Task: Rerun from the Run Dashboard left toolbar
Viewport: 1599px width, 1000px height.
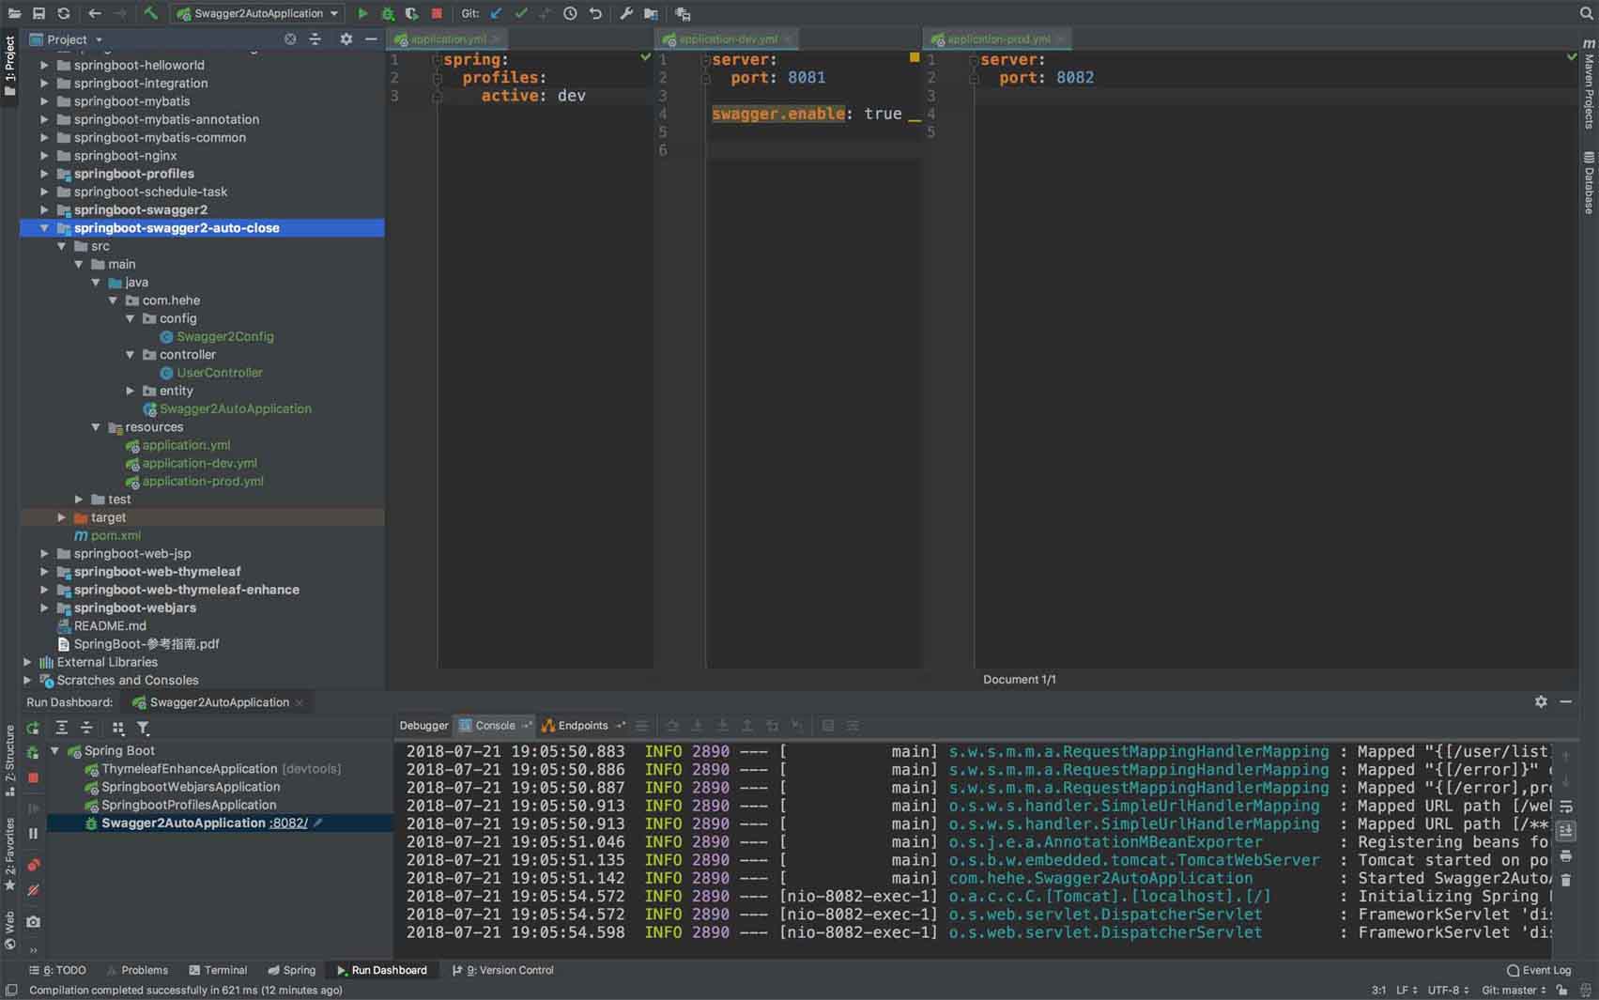Action: (33, 728)
